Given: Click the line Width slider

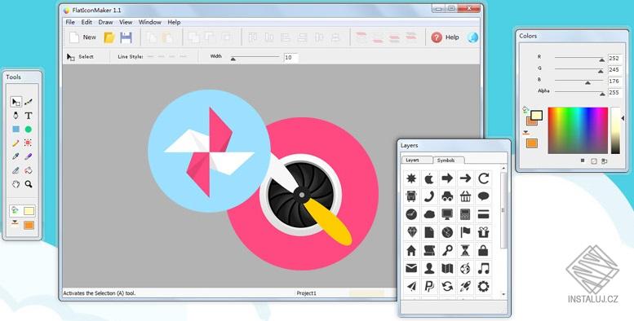Looking at the screenshot, I should point(255,57).
